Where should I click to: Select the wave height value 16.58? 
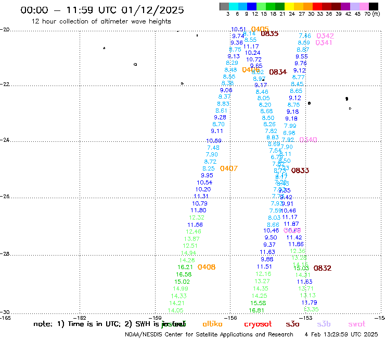(184, 274)
